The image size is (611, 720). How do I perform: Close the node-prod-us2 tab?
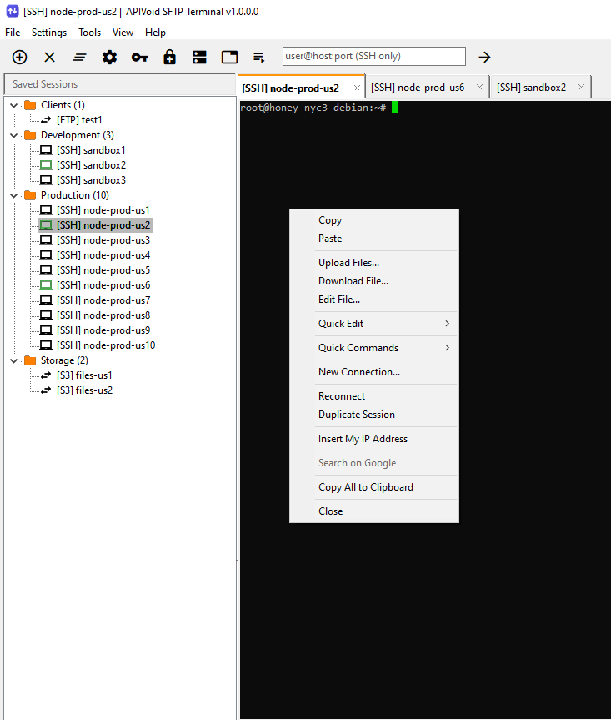(x=357, y=88)
